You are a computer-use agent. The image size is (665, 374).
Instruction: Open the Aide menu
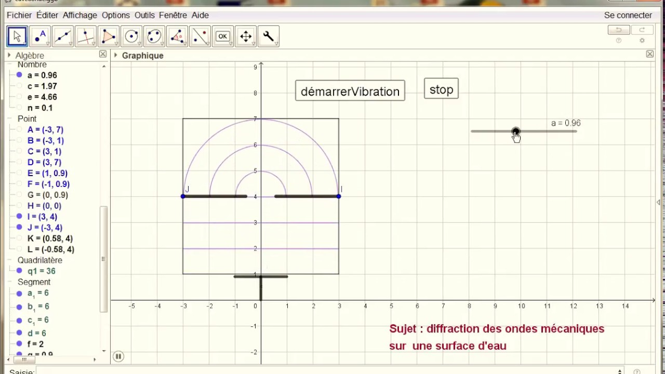(x=200, y=16)
